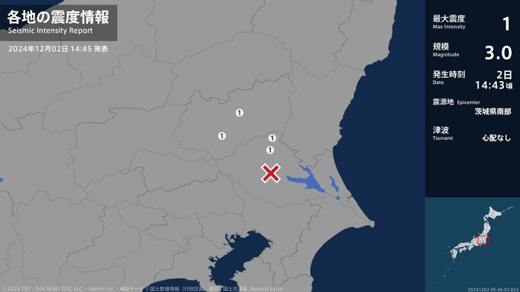Click the red rectangle on Japan minimap
Viewport: 520px width, 292px height.
[483, 239]
